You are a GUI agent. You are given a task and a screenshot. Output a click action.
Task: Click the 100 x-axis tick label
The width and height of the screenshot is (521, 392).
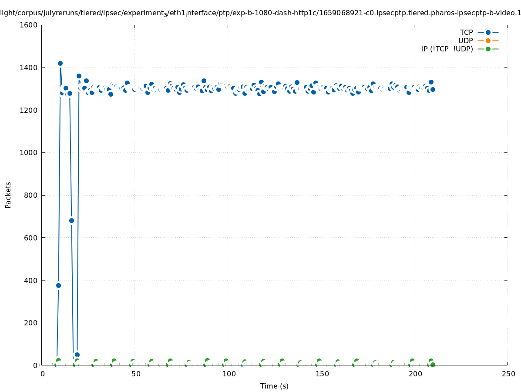pyautogui.click(x=229, y=374)
